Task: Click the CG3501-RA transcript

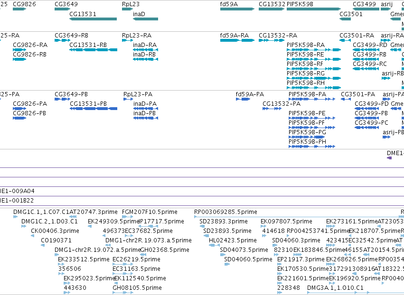Action: (x=345, y=40)
